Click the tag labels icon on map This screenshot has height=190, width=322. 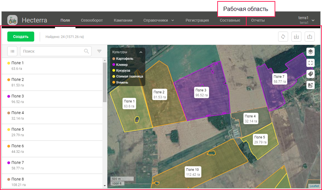click(310, 74)
